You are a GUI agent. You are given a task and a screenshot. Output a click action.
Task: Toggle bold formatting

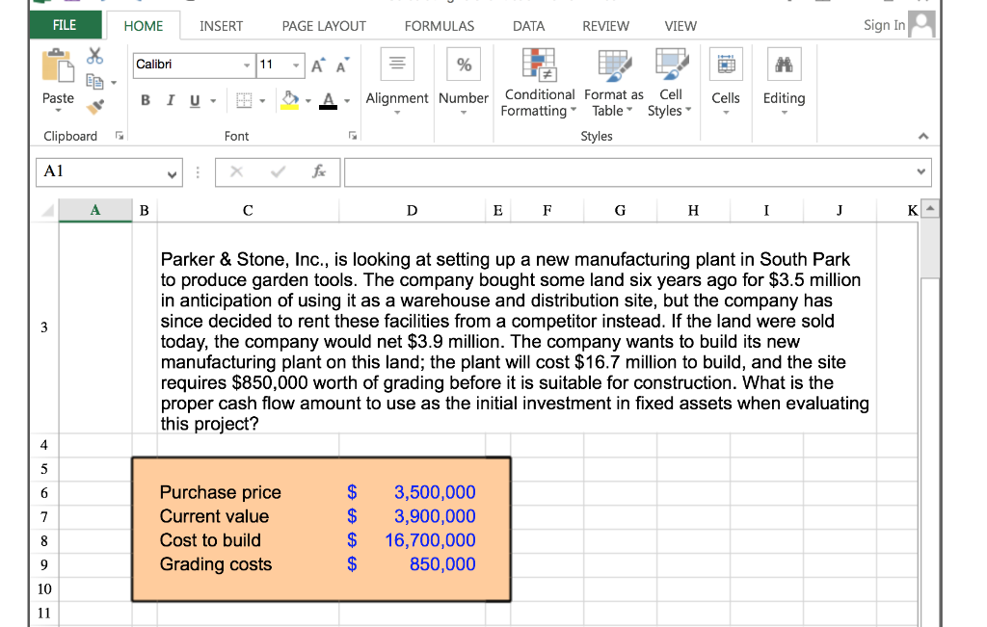point(145,99)
